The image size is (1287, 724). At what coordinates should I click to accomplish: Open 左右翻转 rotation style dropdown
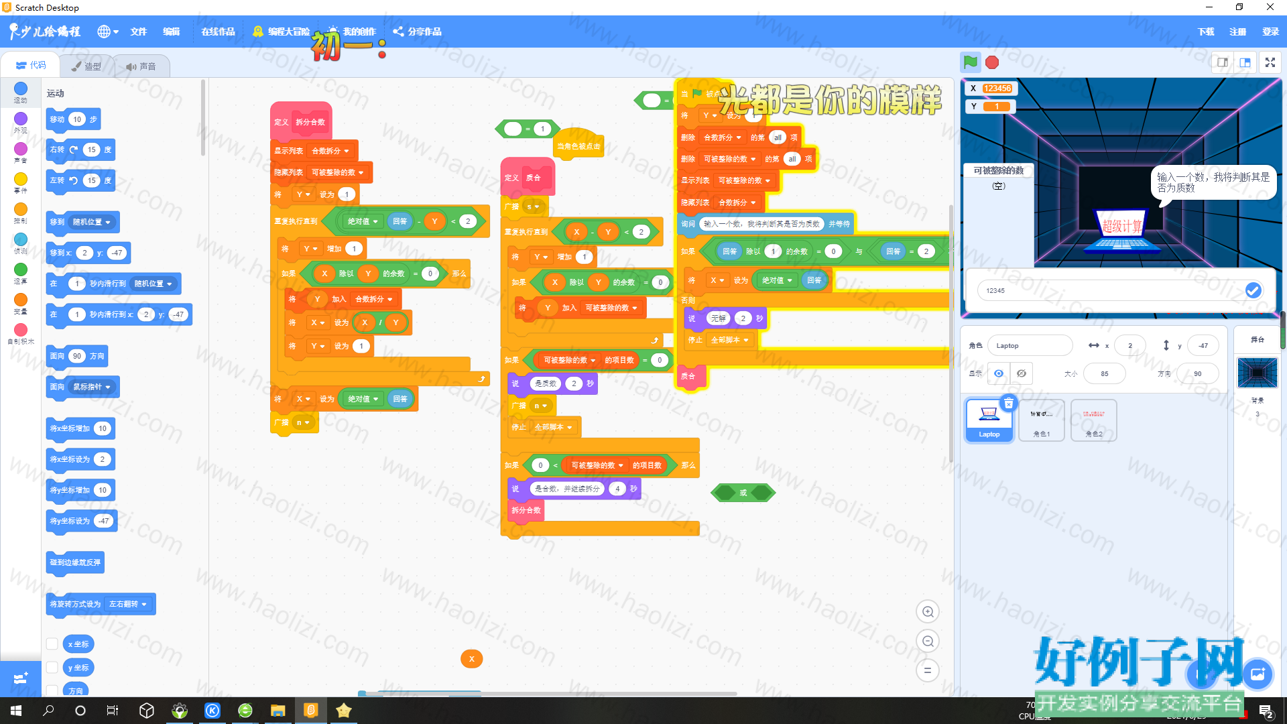(128, 604)
